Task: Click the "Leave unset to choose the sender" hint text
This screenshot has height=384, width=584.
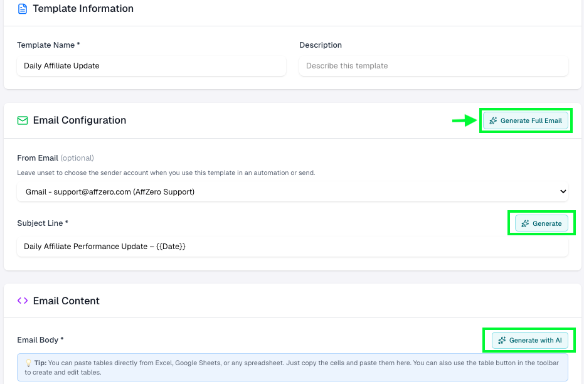Action: pyautogui.click(x=166, y=173)
